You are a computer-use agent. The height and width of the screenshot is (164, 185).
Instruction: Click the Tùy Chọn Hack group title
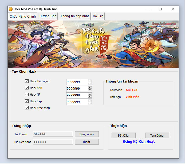(24, 72)
